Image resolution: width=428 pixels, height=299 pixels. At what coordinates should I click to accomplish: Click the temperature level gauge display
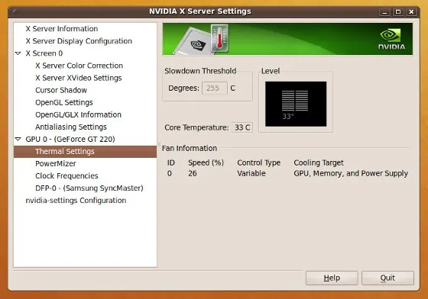296,104
